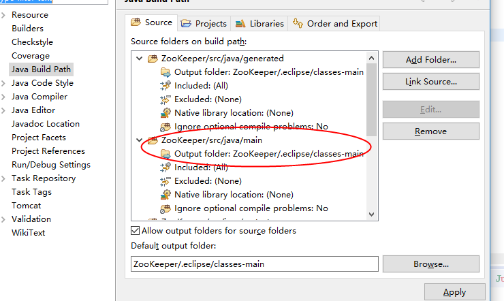The height and width of the screenshot is (301, 504).
Task: Expand the Java Compiler node
Action: tap(3, 97)
